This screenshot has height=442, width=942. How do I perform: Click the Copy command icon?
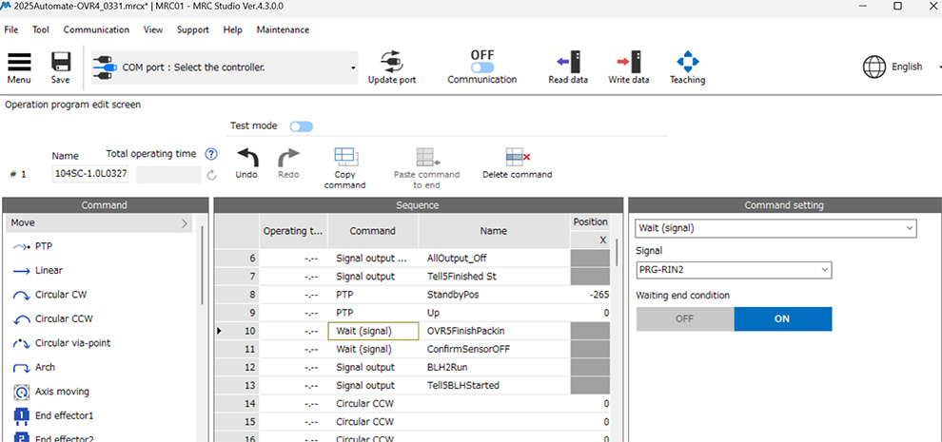(344, 158)
